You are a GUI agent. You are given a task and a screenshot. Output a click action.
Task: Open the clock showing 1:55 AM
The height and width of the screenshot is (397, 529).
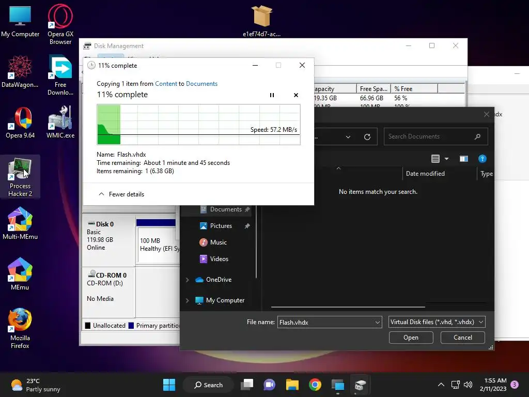point(493,385)
